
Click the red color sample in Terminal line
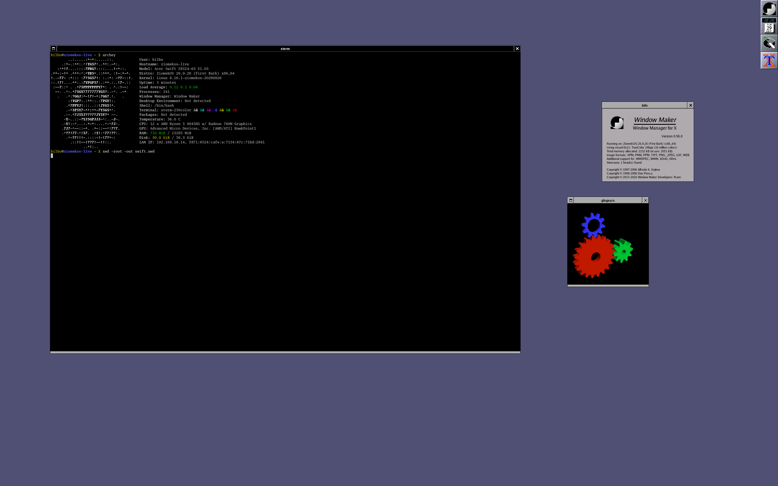coord(234,110)
